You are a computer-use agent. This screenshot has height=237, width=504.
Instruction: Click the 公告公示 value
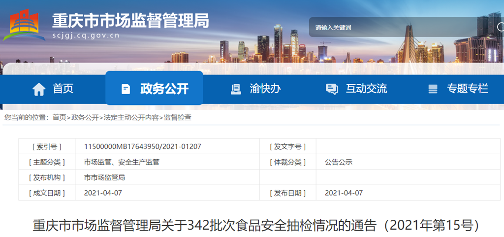339,162
